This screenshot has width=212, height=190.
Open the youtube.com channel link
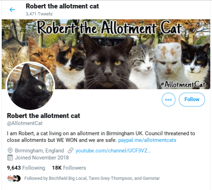tap(113, 151)
